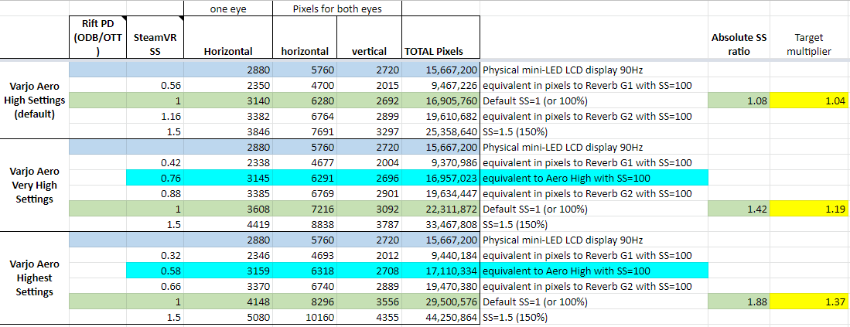Click the total pixels cell 33,467,808
Image resolution: width=850 pixels, height=327 pixels.
click(441, 224)
